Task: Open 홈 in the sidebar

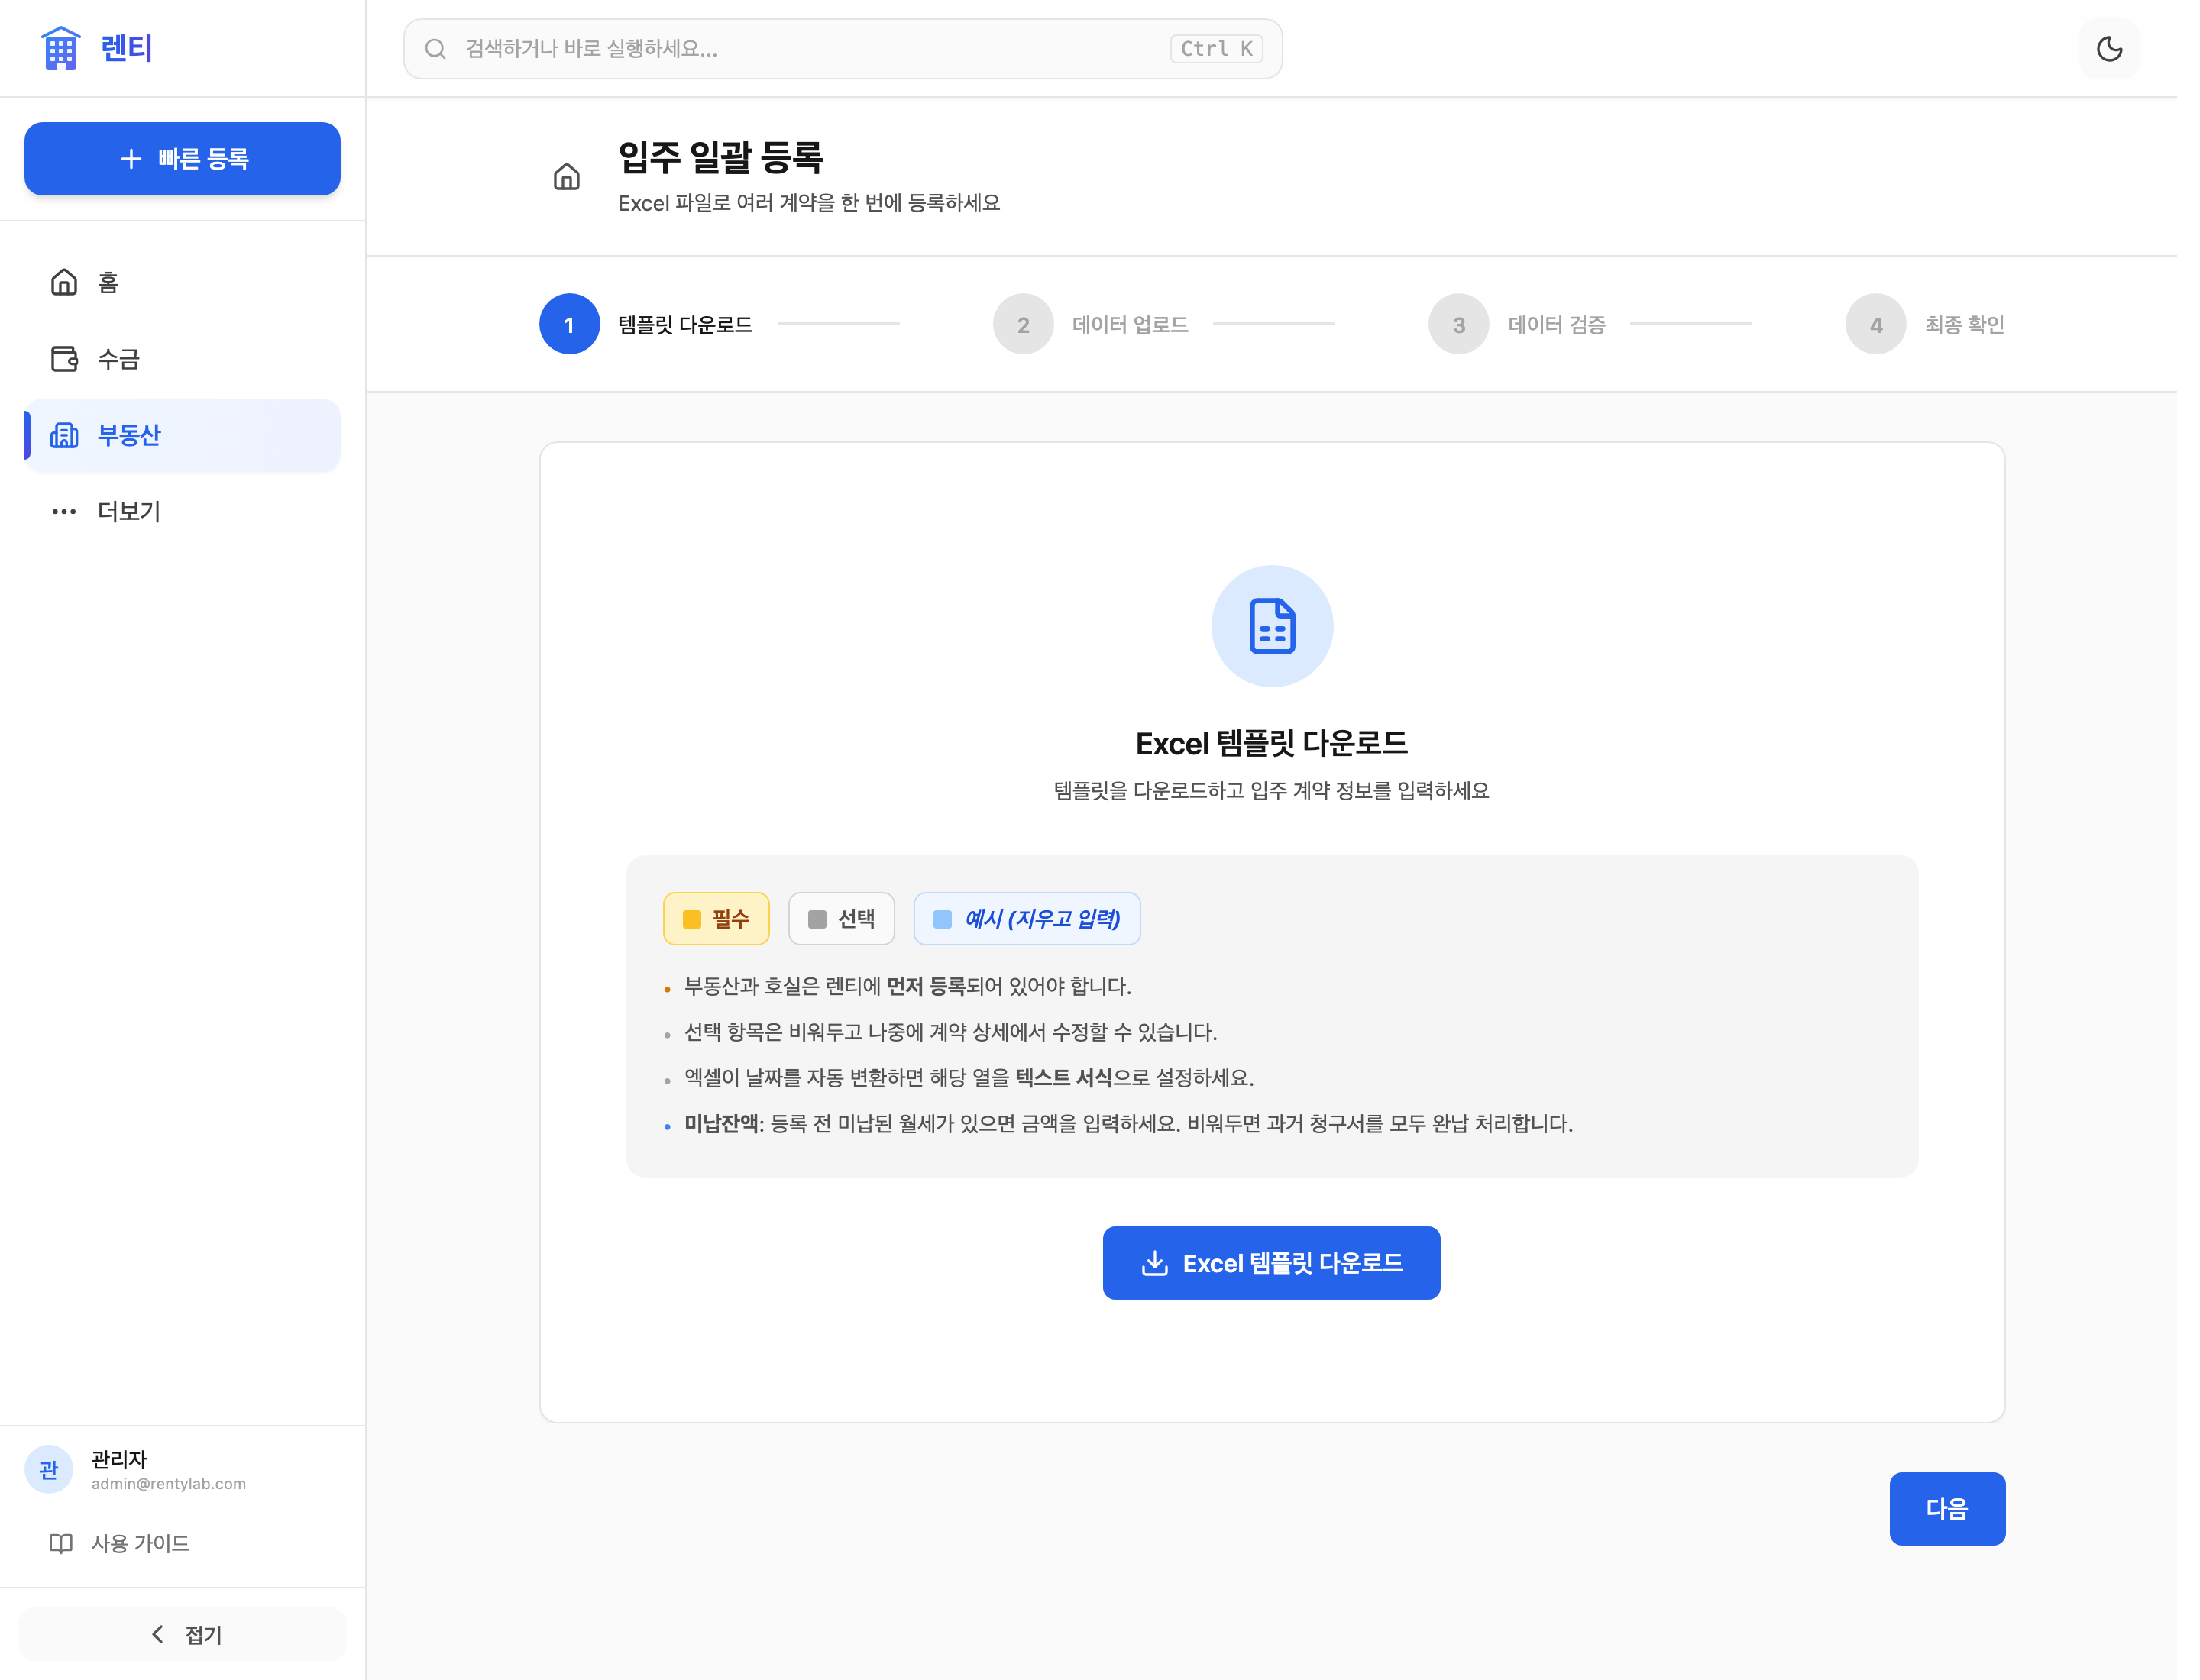Action: tap(182, 282)
